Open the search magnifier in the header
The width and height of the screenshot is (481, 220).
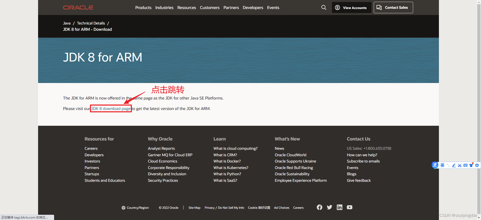[x=324, y=7]
